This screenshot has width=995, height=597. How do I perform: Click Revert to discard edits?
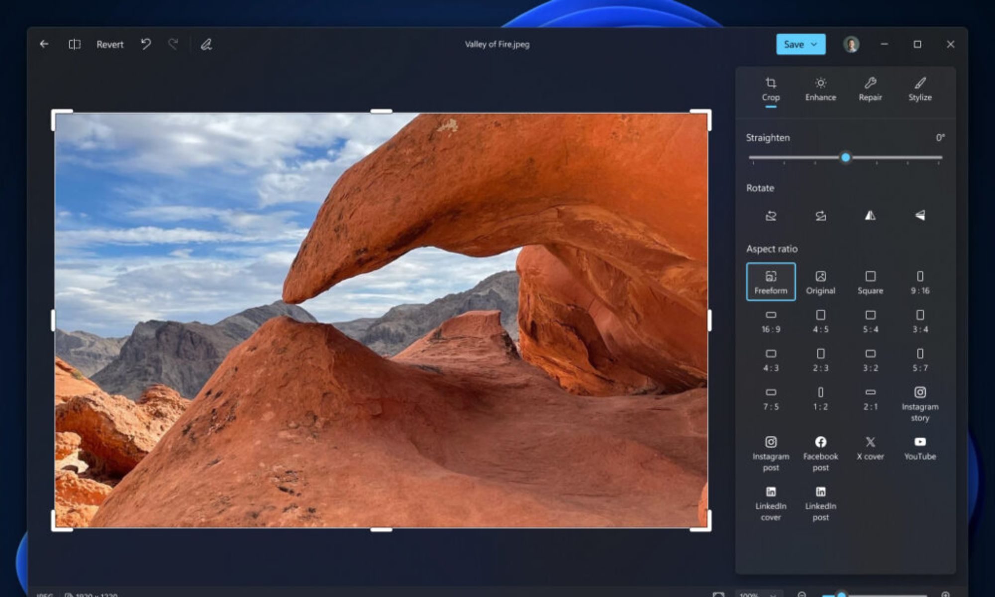[109, 44]
